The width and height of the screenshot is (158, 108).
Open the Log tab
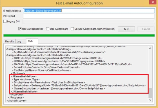21,41
